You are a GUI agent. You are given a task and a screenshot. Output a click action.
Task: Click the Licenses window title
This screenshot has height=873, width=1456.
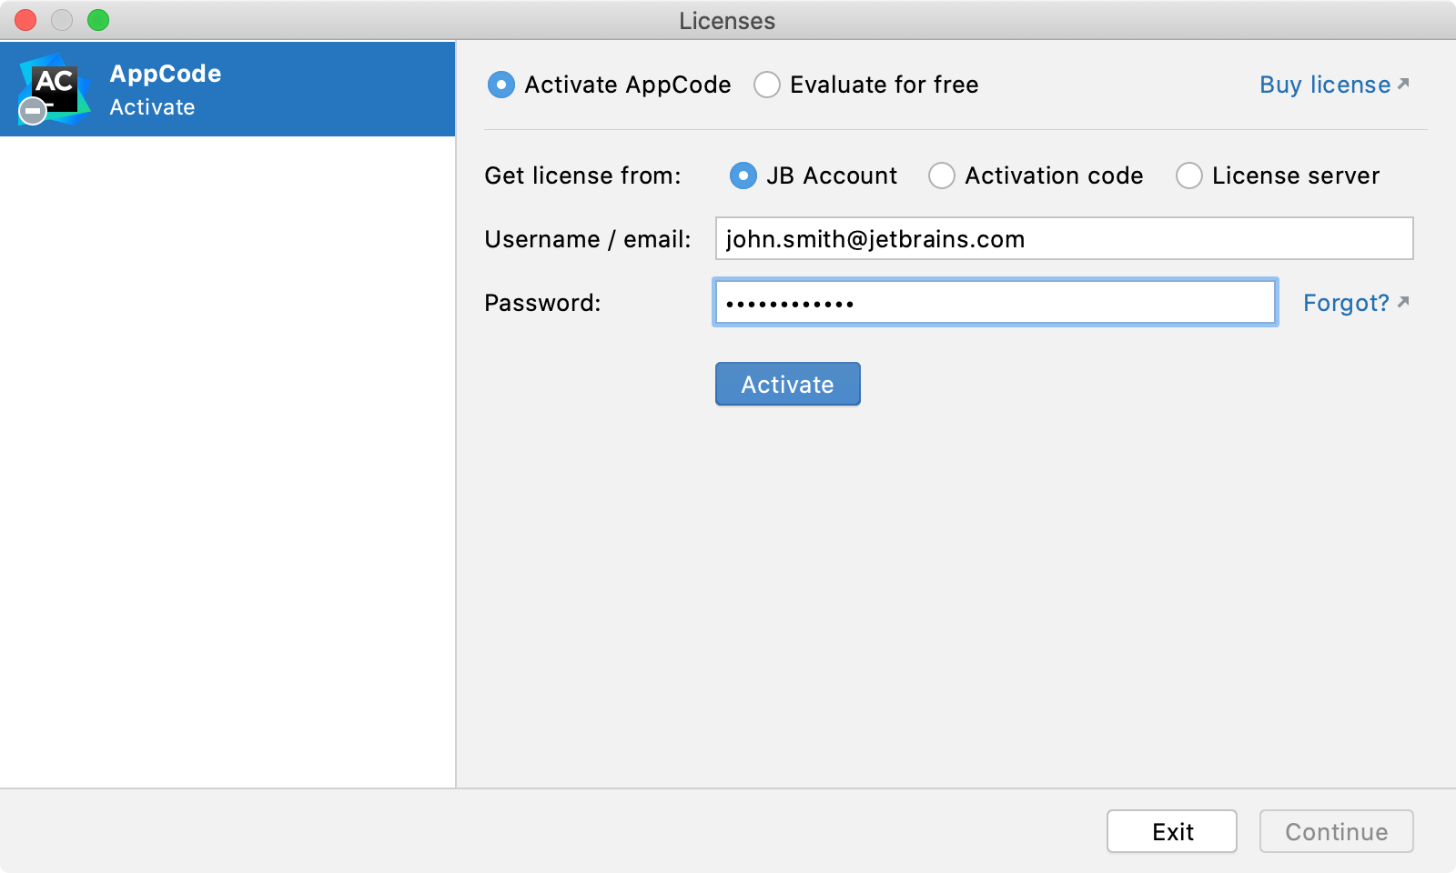click(x=727, y=21)
